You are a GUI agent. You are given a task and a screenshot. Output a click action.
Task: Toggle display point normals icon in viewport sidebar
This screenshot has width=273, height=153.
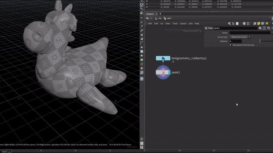pyautogui.click(x=142, y=22)
